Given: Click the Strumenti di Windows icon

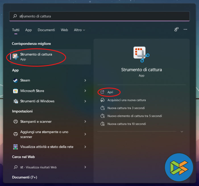Looking at the screenshot, I should coord(16,101).
